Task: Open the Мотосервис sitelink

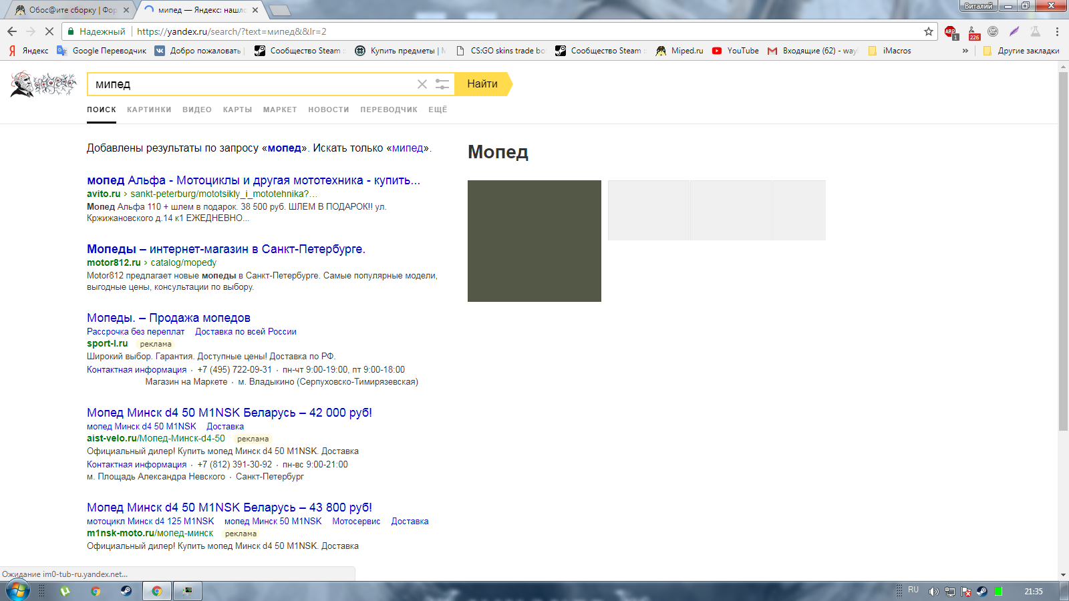Action: tap(356, 522)
